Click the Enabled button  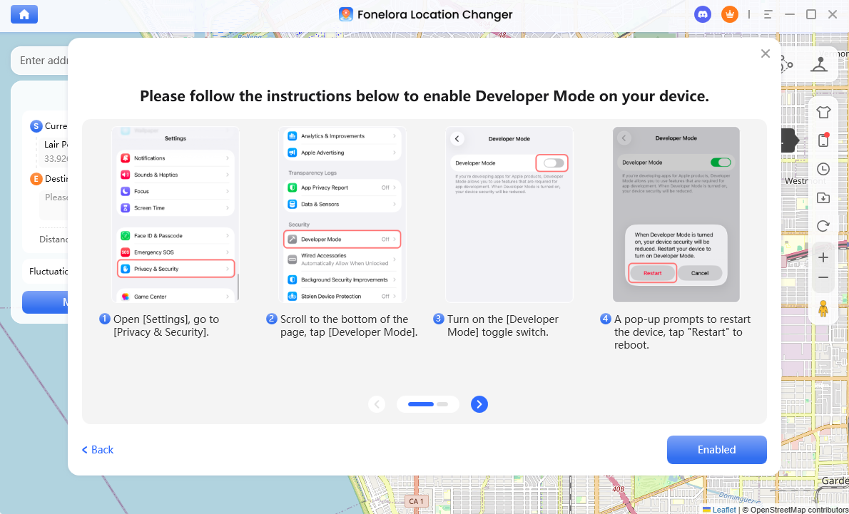pyautogui.click(x=716, y=450)
